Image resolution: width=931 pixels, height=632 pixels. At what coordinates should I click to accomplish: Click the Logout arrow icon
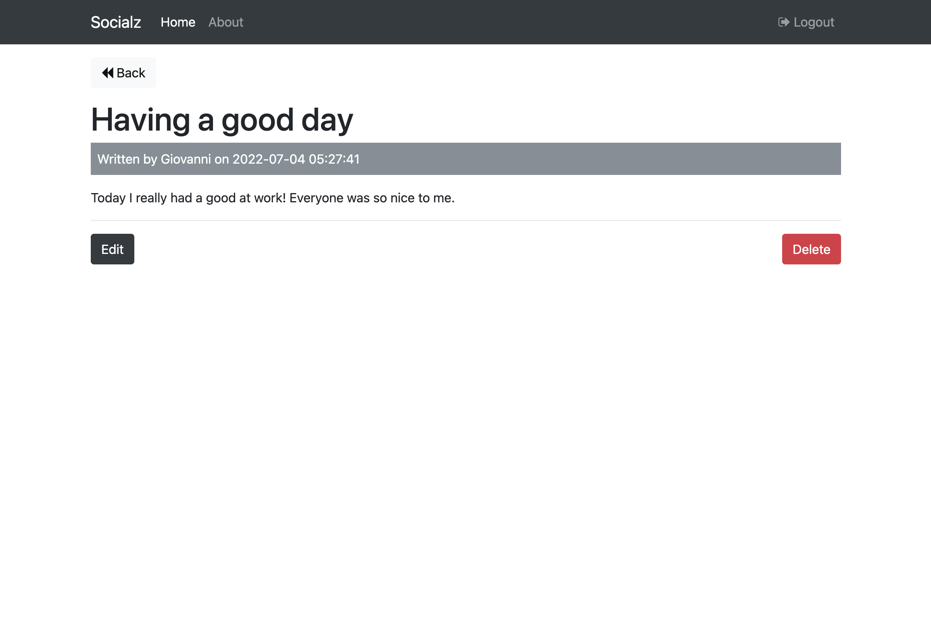click(783, 22)
